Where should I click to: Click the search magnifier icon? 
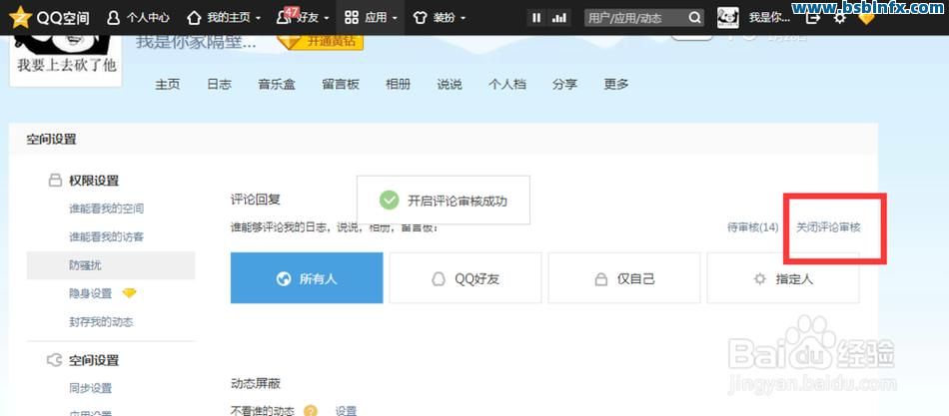(x=694, y=18)
